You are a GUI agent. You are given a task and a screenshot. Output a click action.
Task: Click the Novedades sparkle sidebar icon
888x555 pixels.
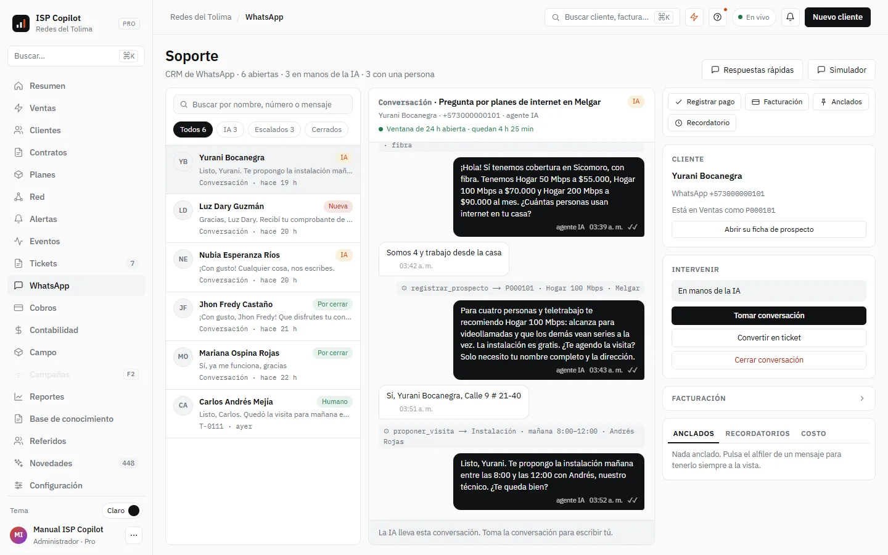(18, 463)
